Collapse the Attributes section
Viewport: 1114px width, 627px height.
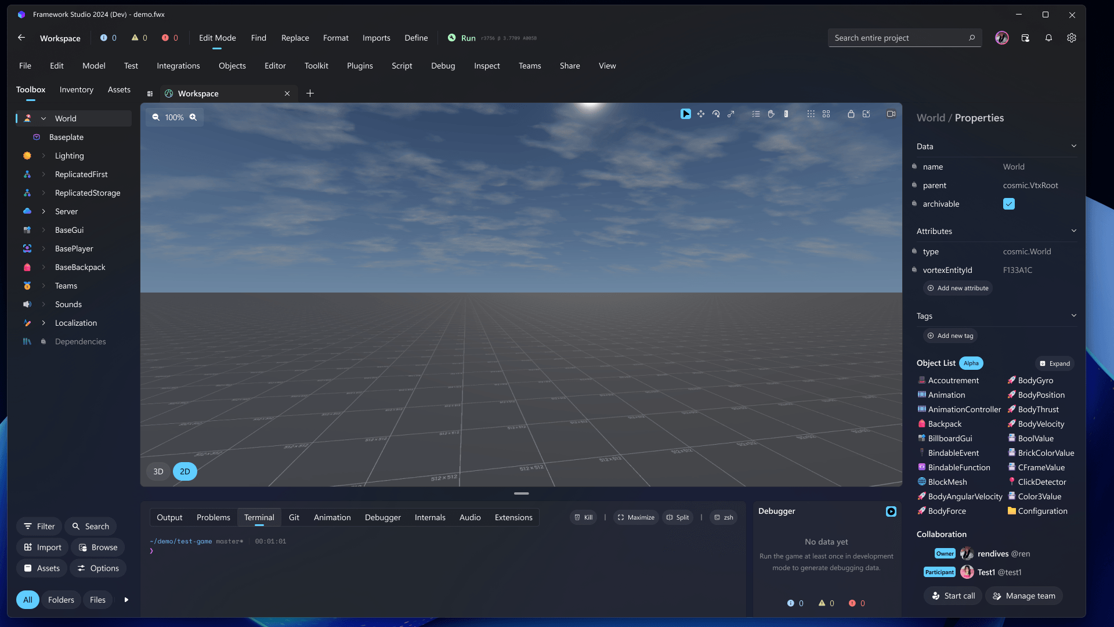(1074, 230)
